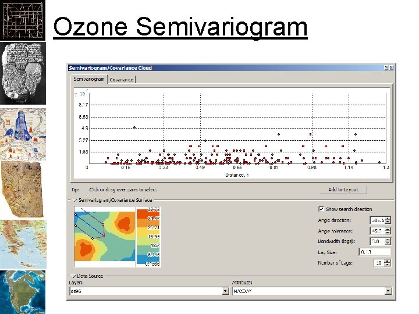Select the North America globe thumbnail

tap(23, 292)
